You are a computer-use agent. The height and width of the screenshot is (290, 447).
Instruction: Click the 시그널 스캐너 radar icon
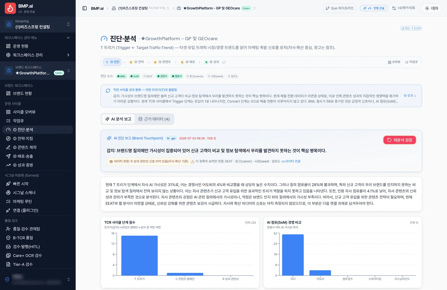click(x=8, y=193)
